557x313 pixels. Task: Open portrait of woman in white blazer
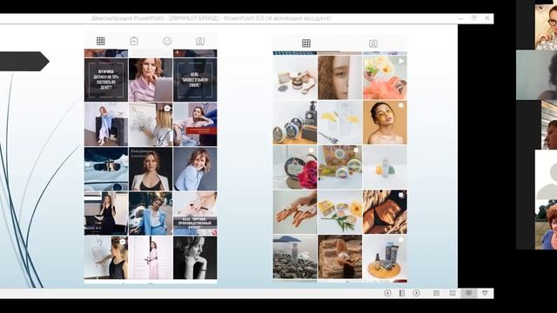[151, 169]
